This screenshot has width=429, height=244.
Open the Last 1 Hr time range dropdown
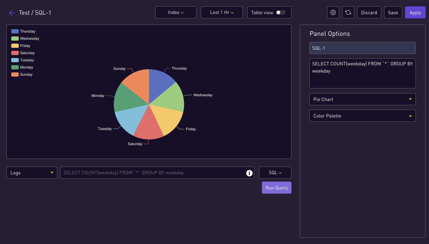click(222, 13)
